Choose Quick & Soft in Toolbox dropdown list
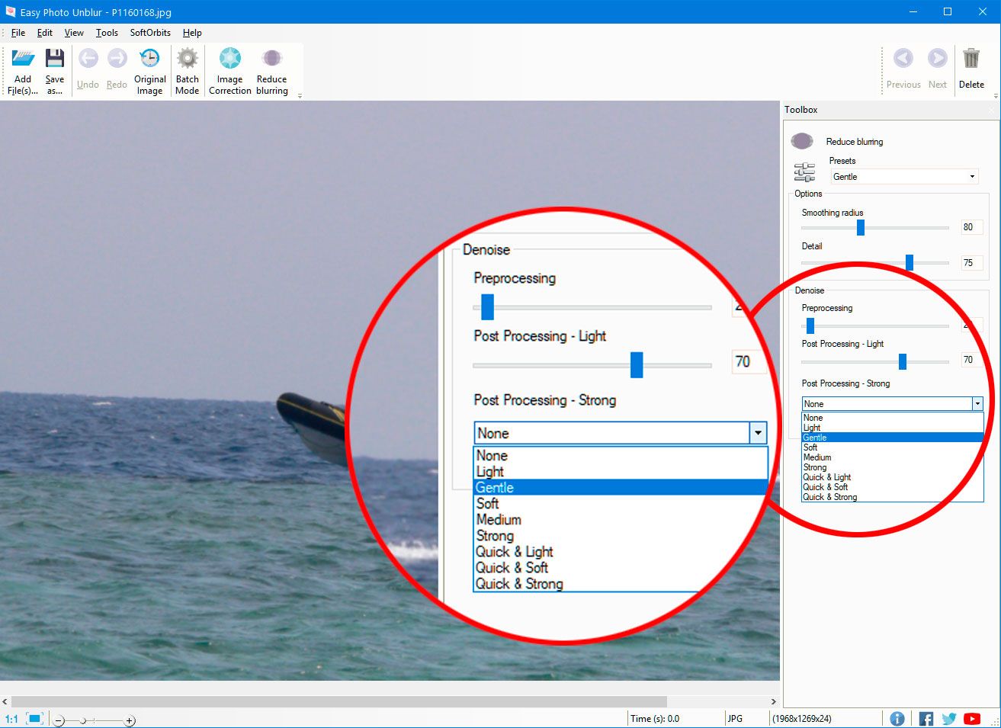 (x=826, y=487)
